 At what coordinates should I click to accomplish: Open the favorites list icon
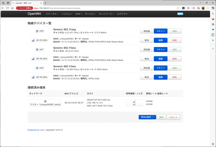[x=194, y=8]
